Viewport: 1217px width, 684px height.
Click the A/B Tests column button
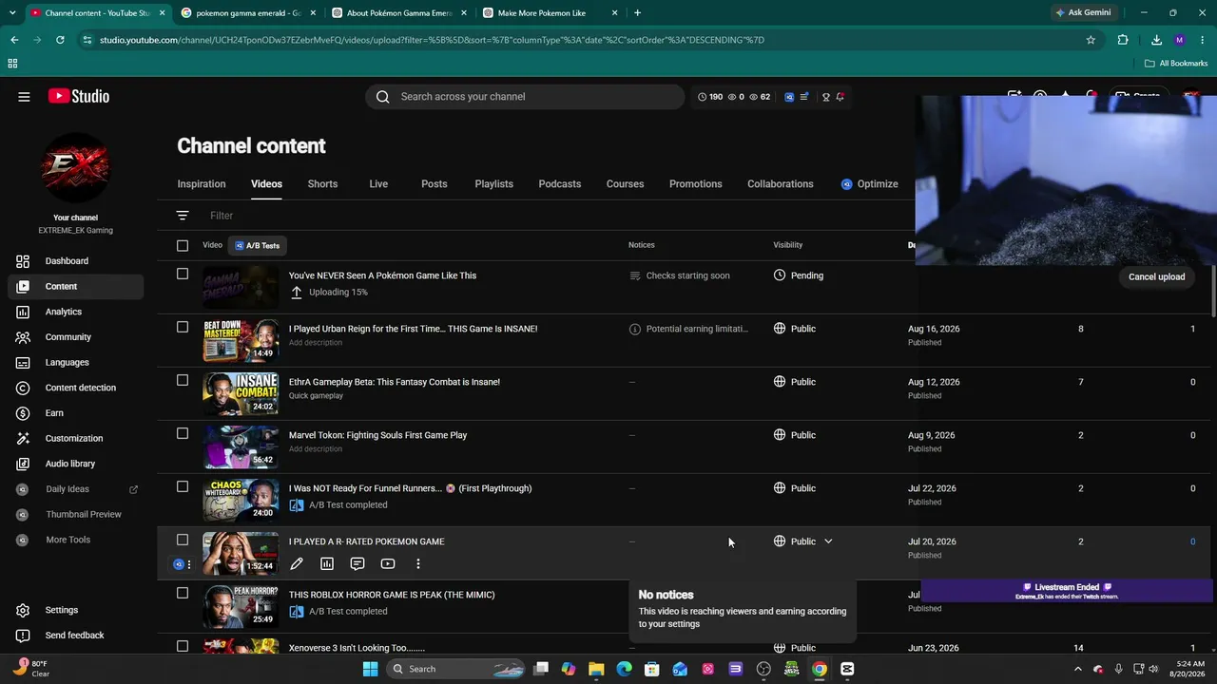[258, 245]
